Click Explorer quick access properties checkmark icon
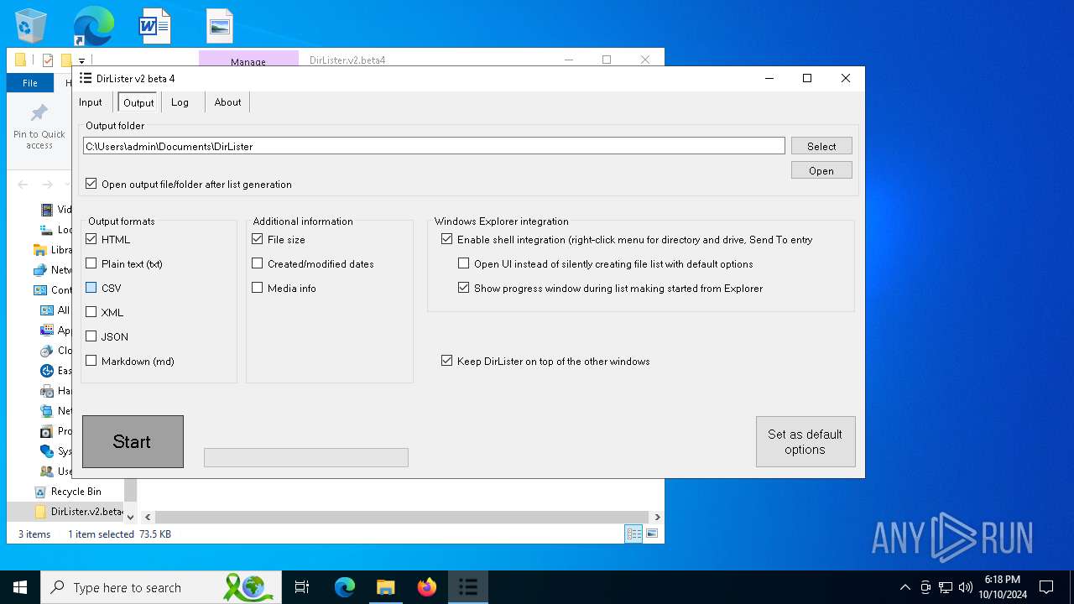The image size is (1074, 604). [x=48, y=60]
